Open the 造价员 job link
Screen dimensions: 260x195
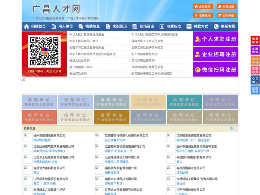(x=181, y=183)
